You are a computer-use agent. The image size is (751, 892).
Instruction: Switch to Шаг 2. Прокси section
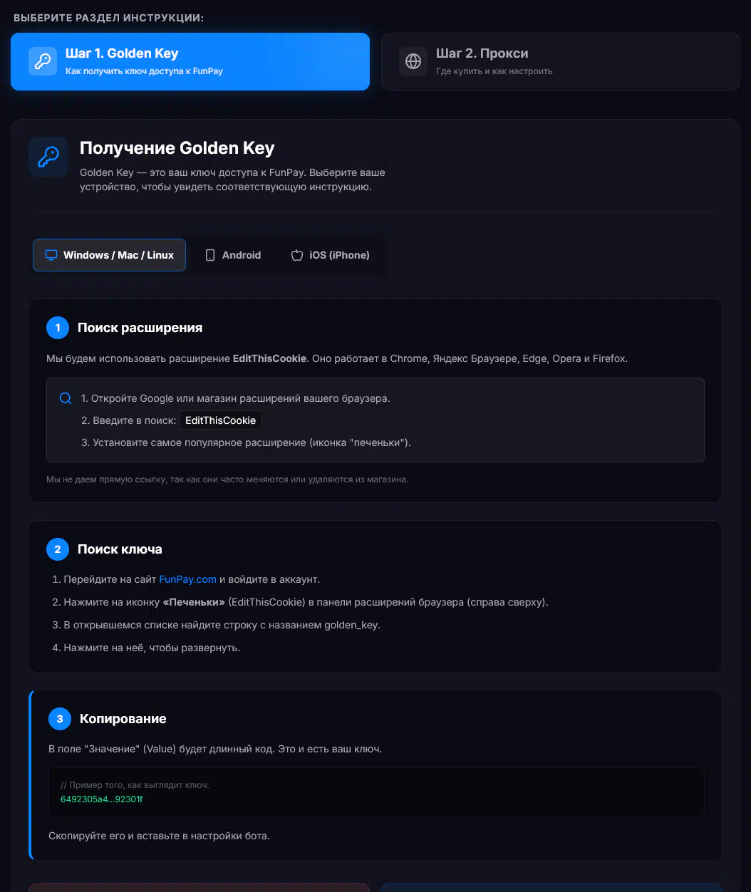[x=560, y=61]
